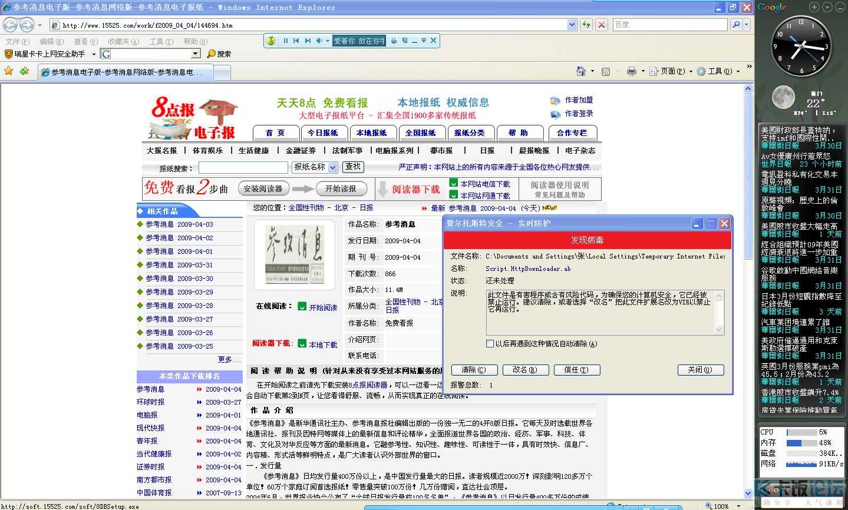Click the 百度 search input box

(670, 25)
